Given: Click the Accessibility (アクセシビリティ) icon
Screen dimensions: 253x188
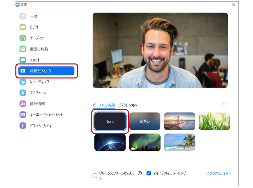Looking at the screenshot, I should [x=23, y=125].
